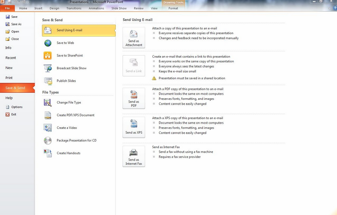Click the Save disk icon in sidebar
This screenshot has height=215, width=337.
click(8, 17)
